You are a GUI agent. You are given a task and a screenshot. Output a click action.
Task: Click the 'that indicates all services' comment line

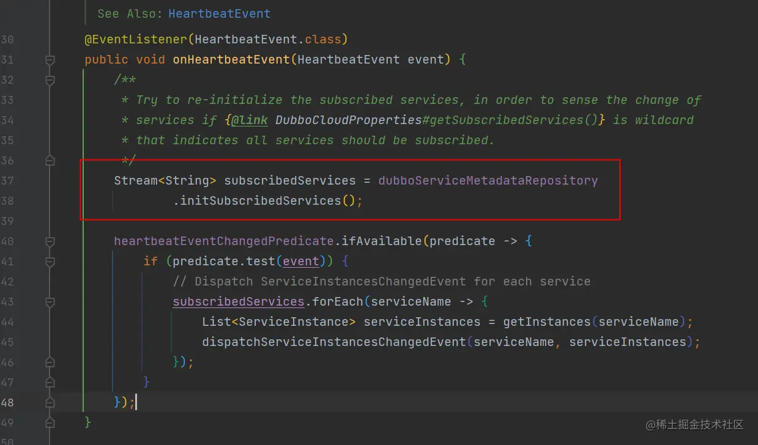pyautogui.click(x=308, y=140)
